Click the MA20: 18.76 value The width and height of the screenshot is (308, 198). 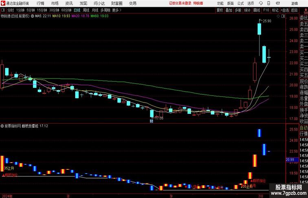coord(80,16)
